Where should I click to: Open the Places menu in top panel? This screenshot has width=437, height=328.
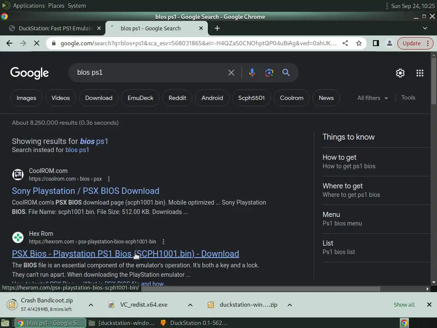click(56, 6)
